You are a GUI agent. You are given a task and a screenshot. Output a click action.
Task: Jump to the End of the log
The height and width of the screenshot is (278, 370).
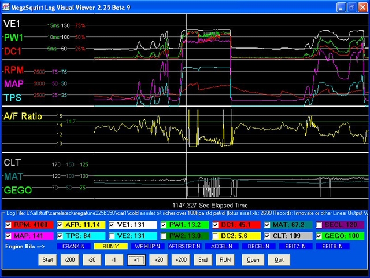(203, 259)
